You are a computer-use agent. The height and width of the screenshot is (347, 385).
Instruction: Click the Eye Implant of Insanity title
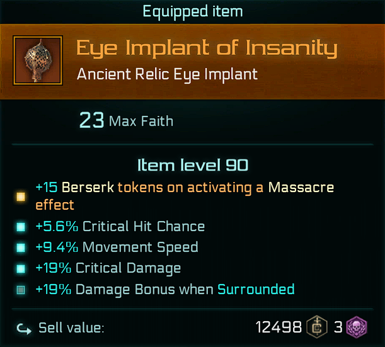[207, 48]
